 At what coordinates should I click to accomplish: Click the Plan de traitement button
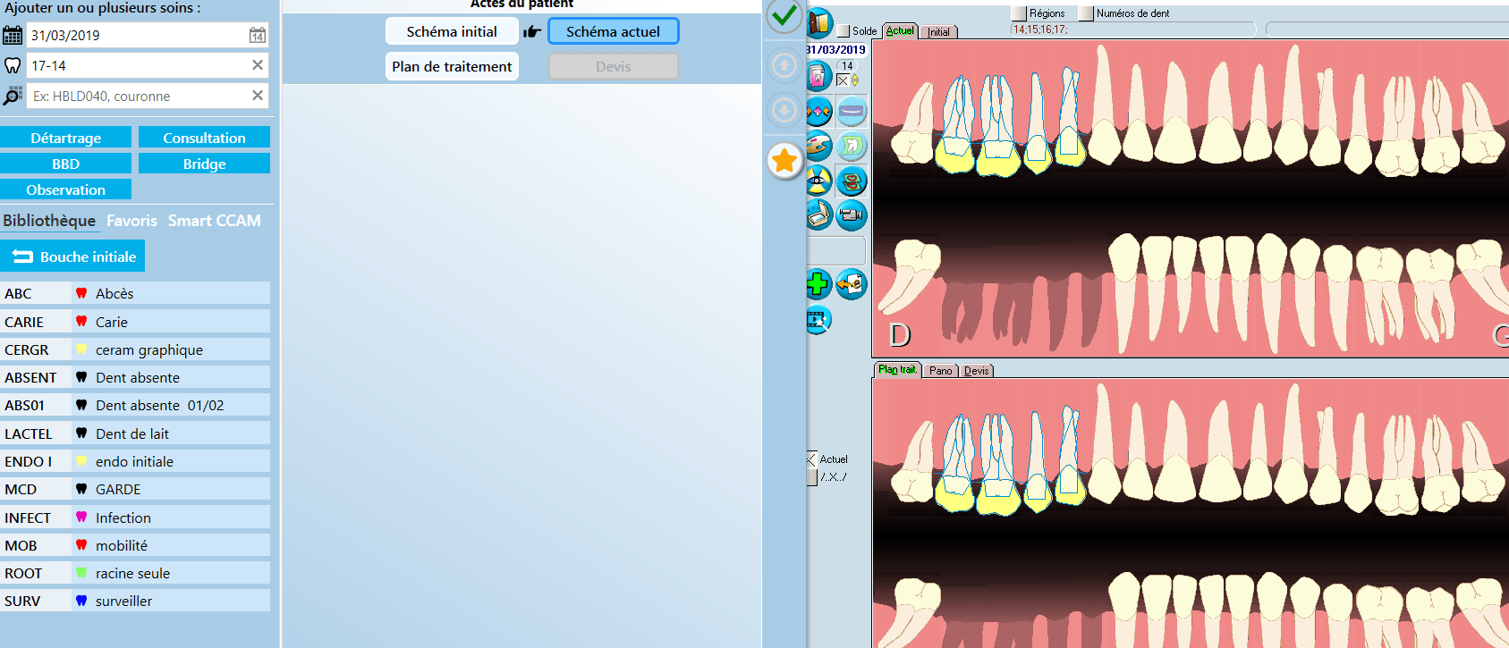[452, 66]
